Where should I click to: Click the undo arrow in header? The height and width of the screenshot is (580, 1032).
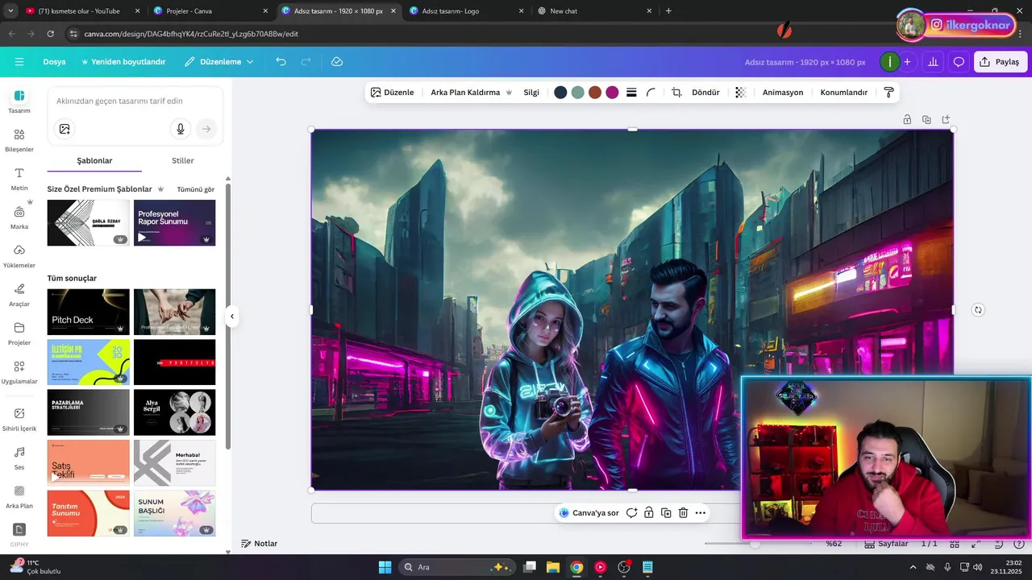(281, 62)
